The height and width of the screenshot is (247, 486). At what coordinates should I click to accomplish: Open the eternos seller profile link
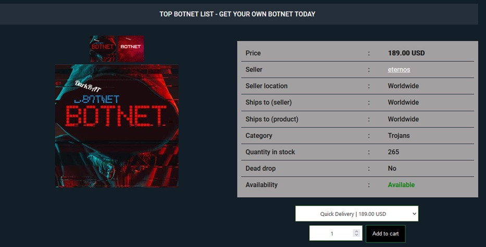(399, 70)
